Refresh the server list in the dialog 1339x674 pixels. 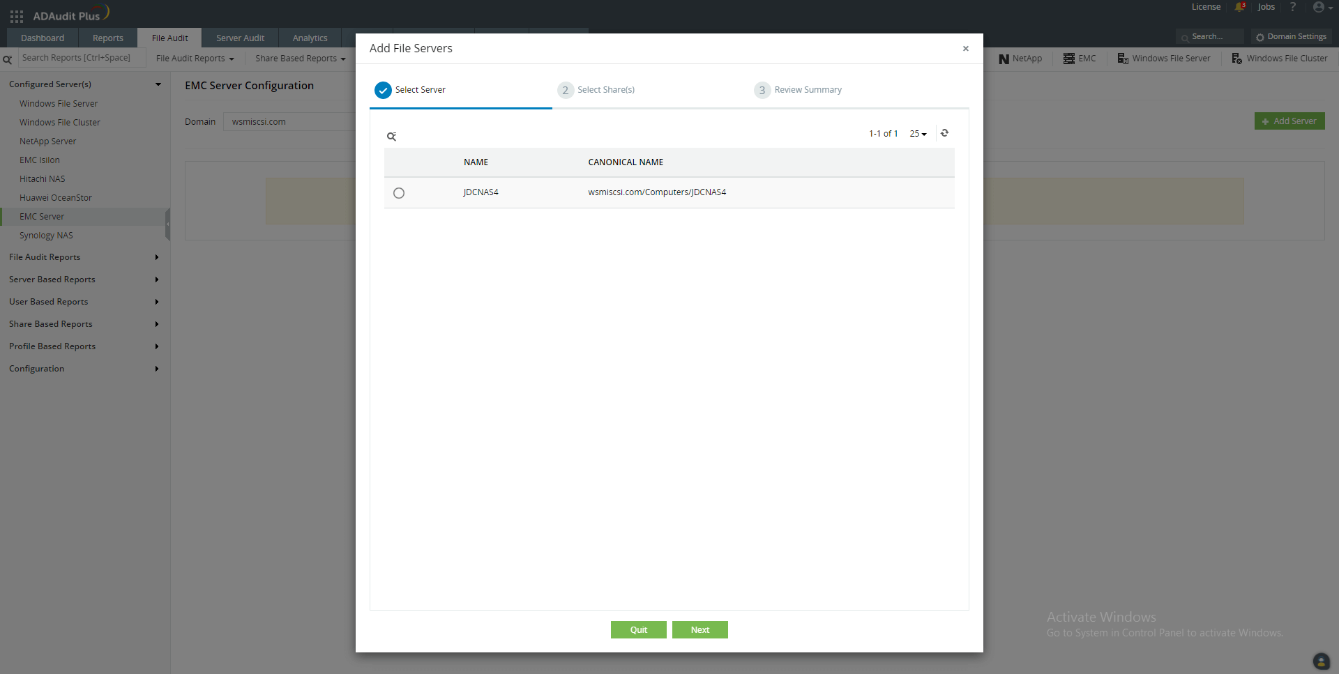pos(945,133)
